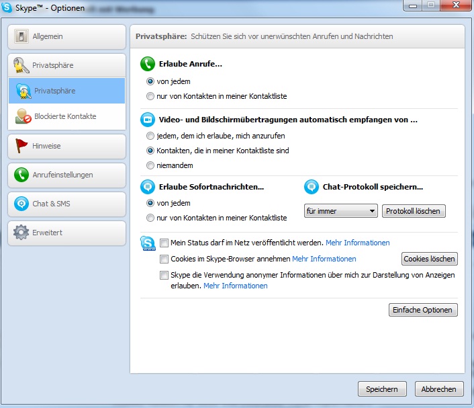Open Mehr Informationen link about status publishing
This screenshot has width=474, height=408.
(x=358, y=243)
